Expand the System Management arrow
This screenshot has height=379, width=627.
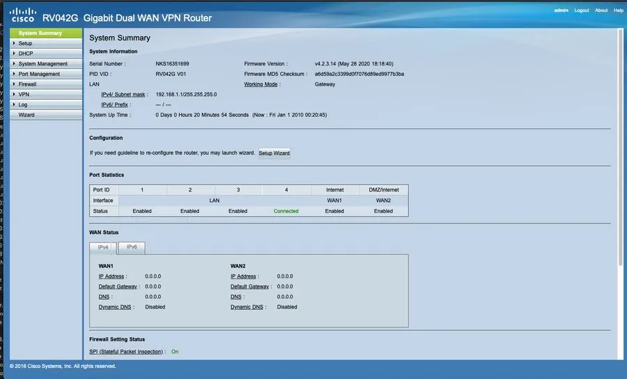click(14, 63)
